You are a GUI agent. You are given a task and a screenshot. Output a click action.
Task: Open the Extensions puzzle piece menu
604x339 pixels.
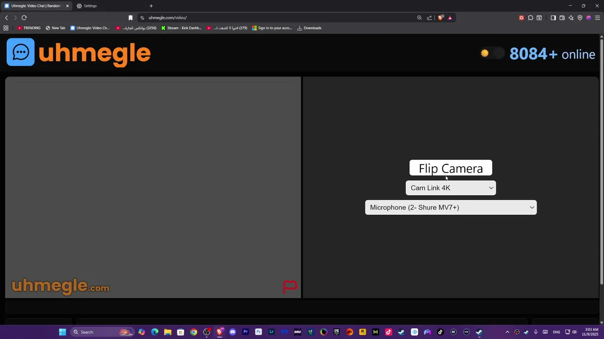tap(530, 18)
